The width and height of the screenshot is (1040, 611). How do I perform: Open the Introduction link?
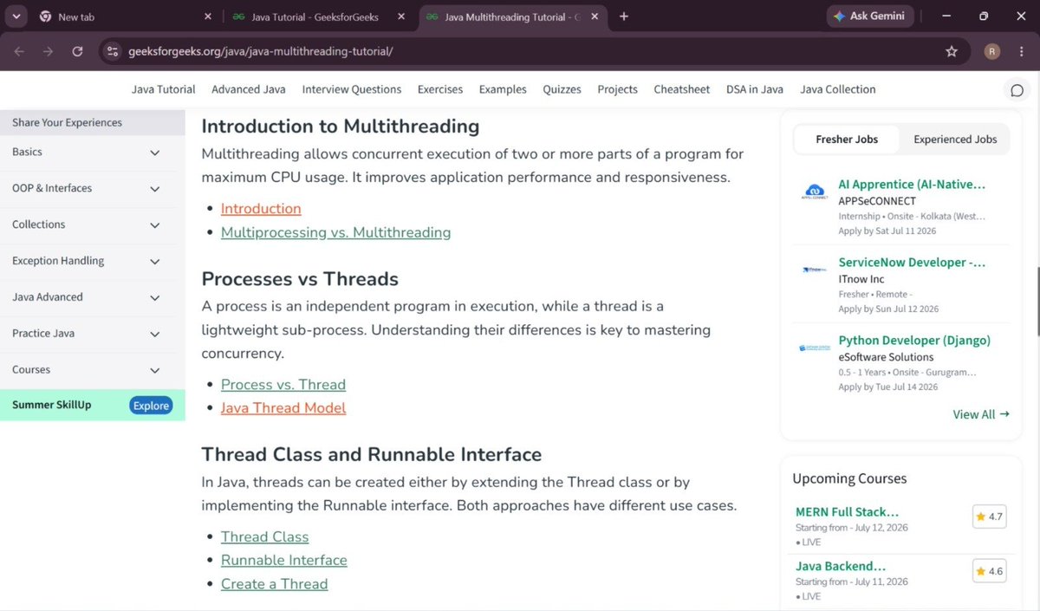(x=261, y=209)
